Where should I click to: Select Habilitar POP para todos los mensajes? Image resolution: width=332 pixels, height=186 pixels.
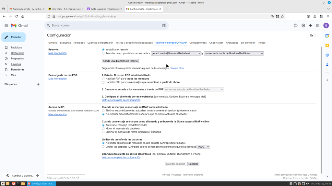[103, 78]
